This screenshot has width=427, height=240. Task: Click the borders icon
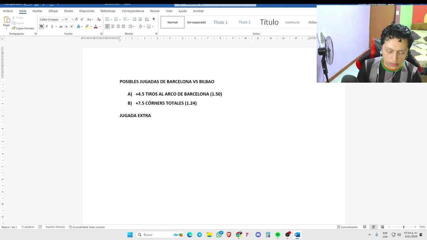pos(149,26)
